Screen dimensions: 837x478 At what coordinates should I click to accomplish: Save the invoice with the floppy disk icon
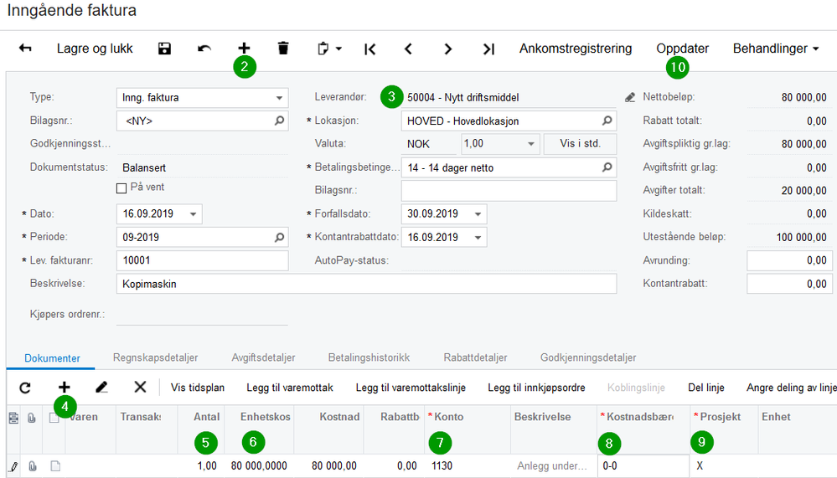click(164, 49)
